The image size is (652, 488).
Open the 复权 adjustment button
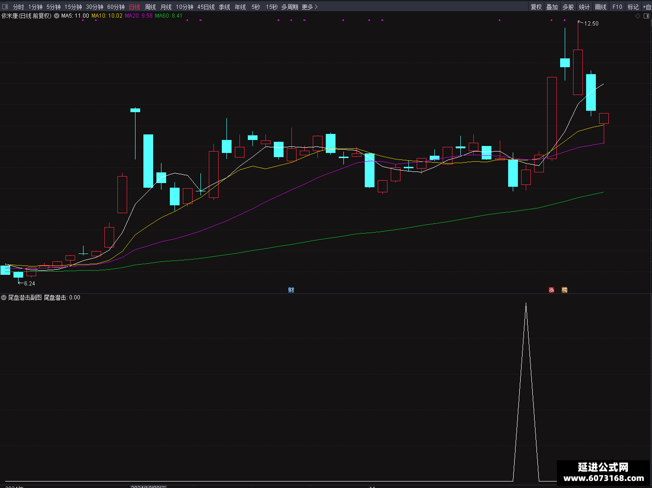pyautogui.click(x=536, y=7)
